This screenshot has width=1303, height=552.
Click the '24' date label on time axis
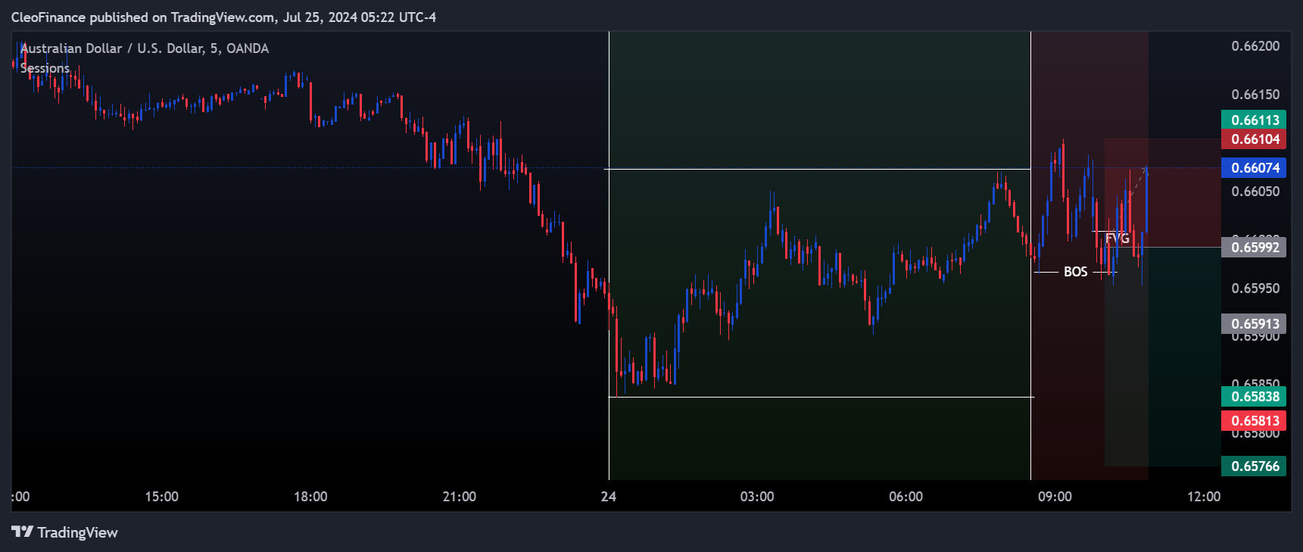tap(608, 497)
